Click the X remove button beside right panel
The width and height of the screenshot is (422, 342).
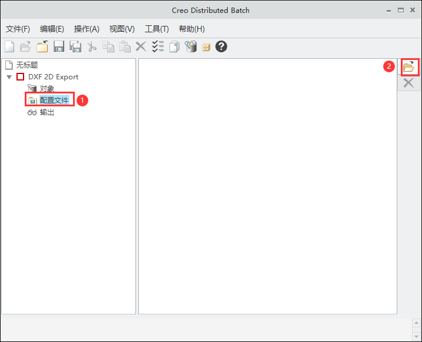click(x=408, y=83)
